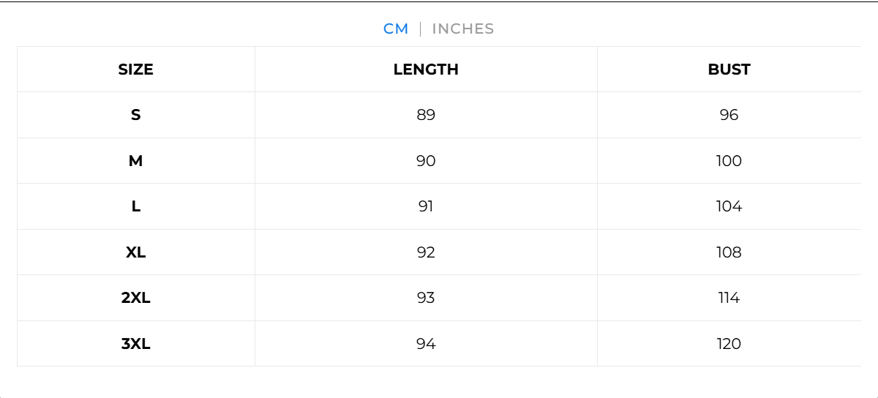Select the L size row label
Screen dimensions: 878x398
tap(136, 206)
